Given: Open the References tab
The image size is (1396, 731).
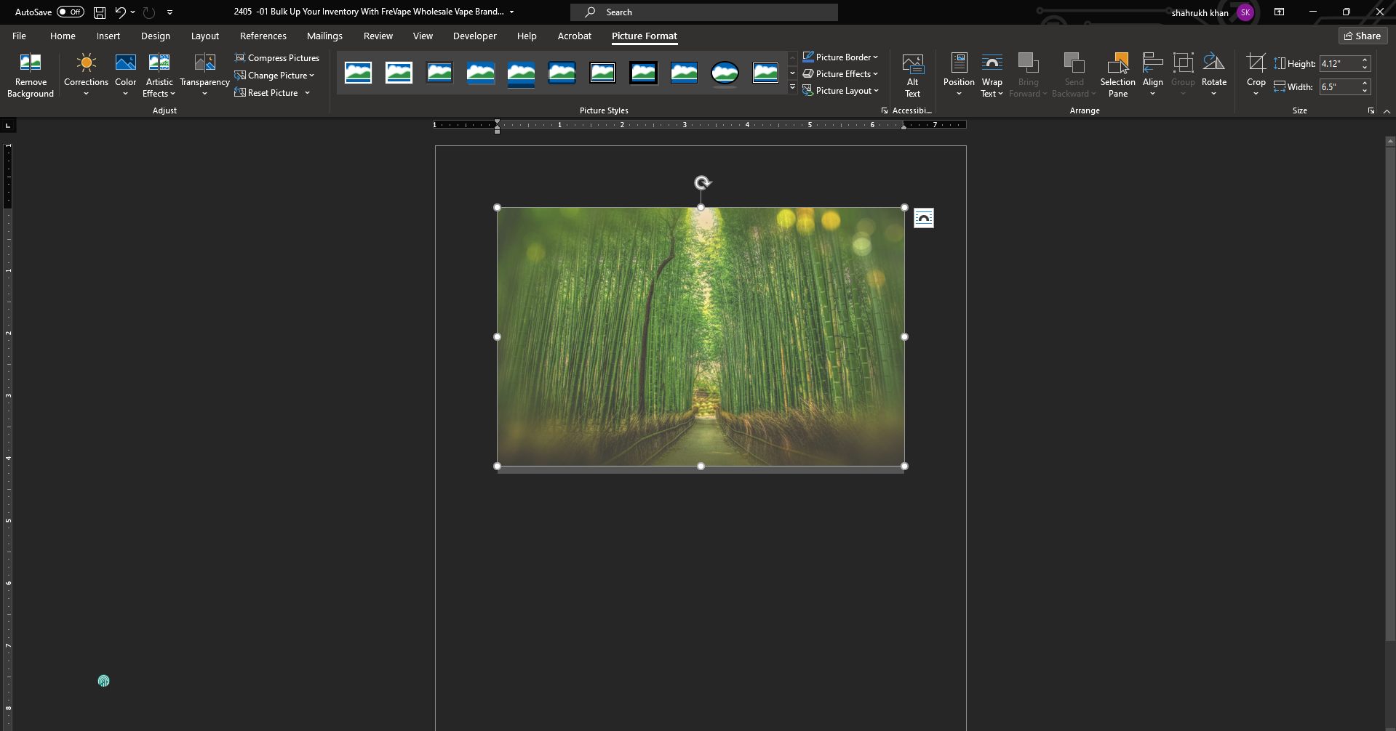Looking at the screenshot, I should click(263, 36).
